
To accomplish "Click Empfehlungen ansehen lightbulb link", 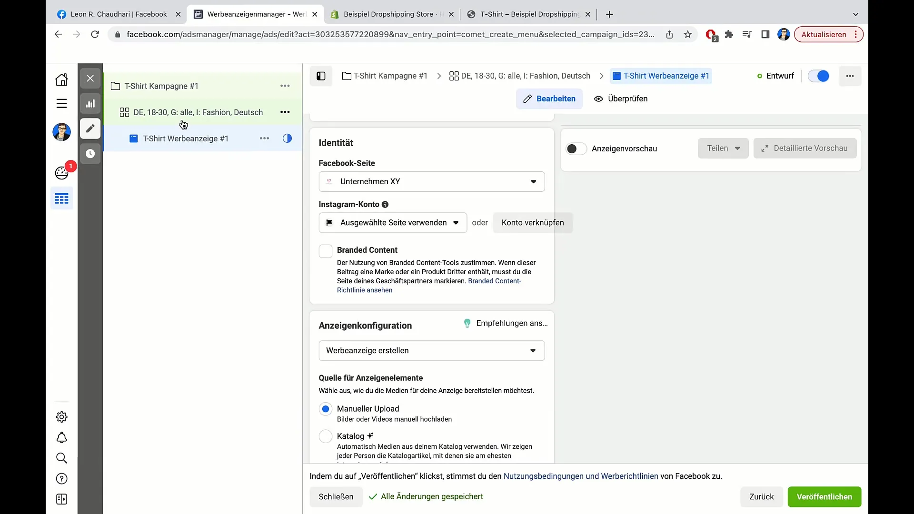I will click(x=506, y=324).
